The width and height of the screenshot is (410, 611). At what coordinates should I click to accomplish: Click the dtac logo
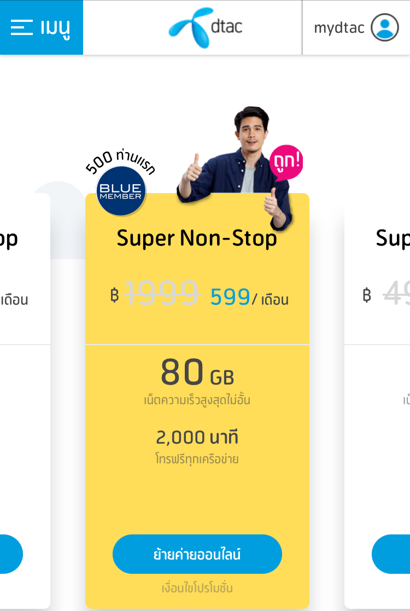(x=206, y=27)
